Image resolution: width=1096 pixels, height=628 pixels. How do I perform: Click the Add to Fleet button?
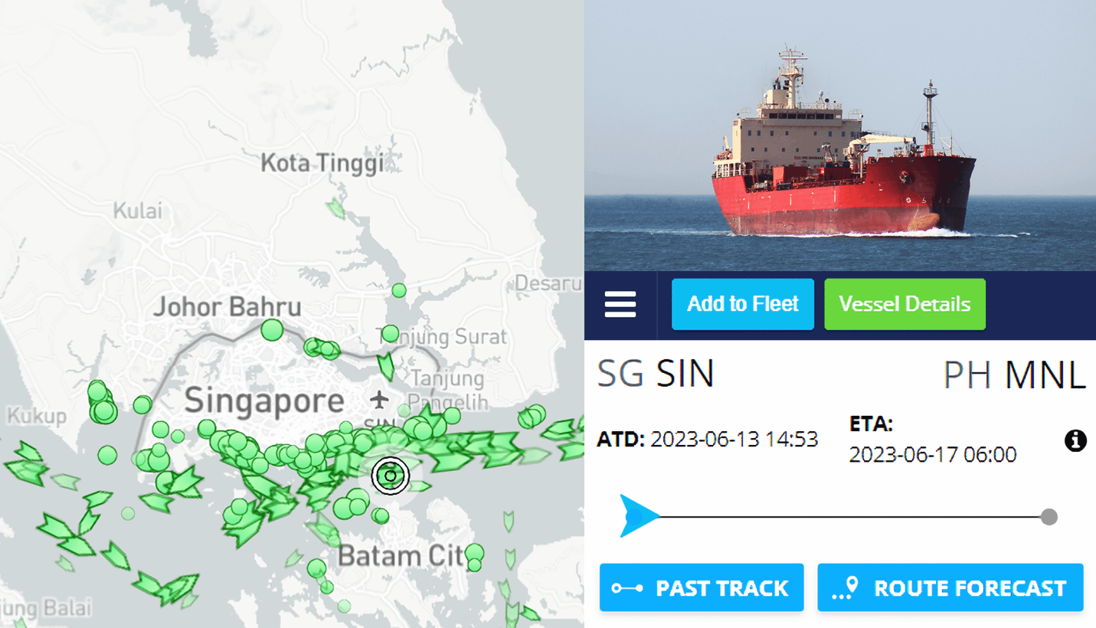743,304
